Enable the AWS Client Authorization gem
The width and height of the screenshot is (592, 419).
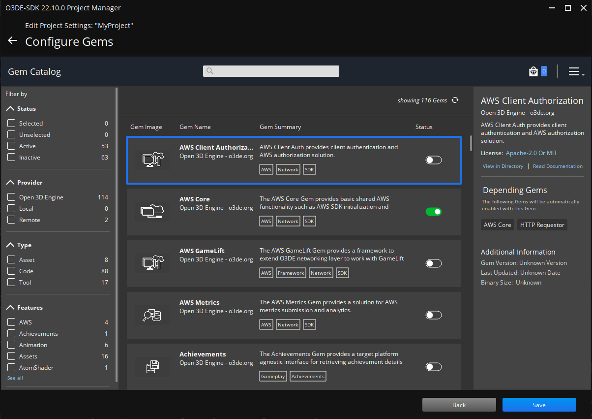tap(434, 160)
